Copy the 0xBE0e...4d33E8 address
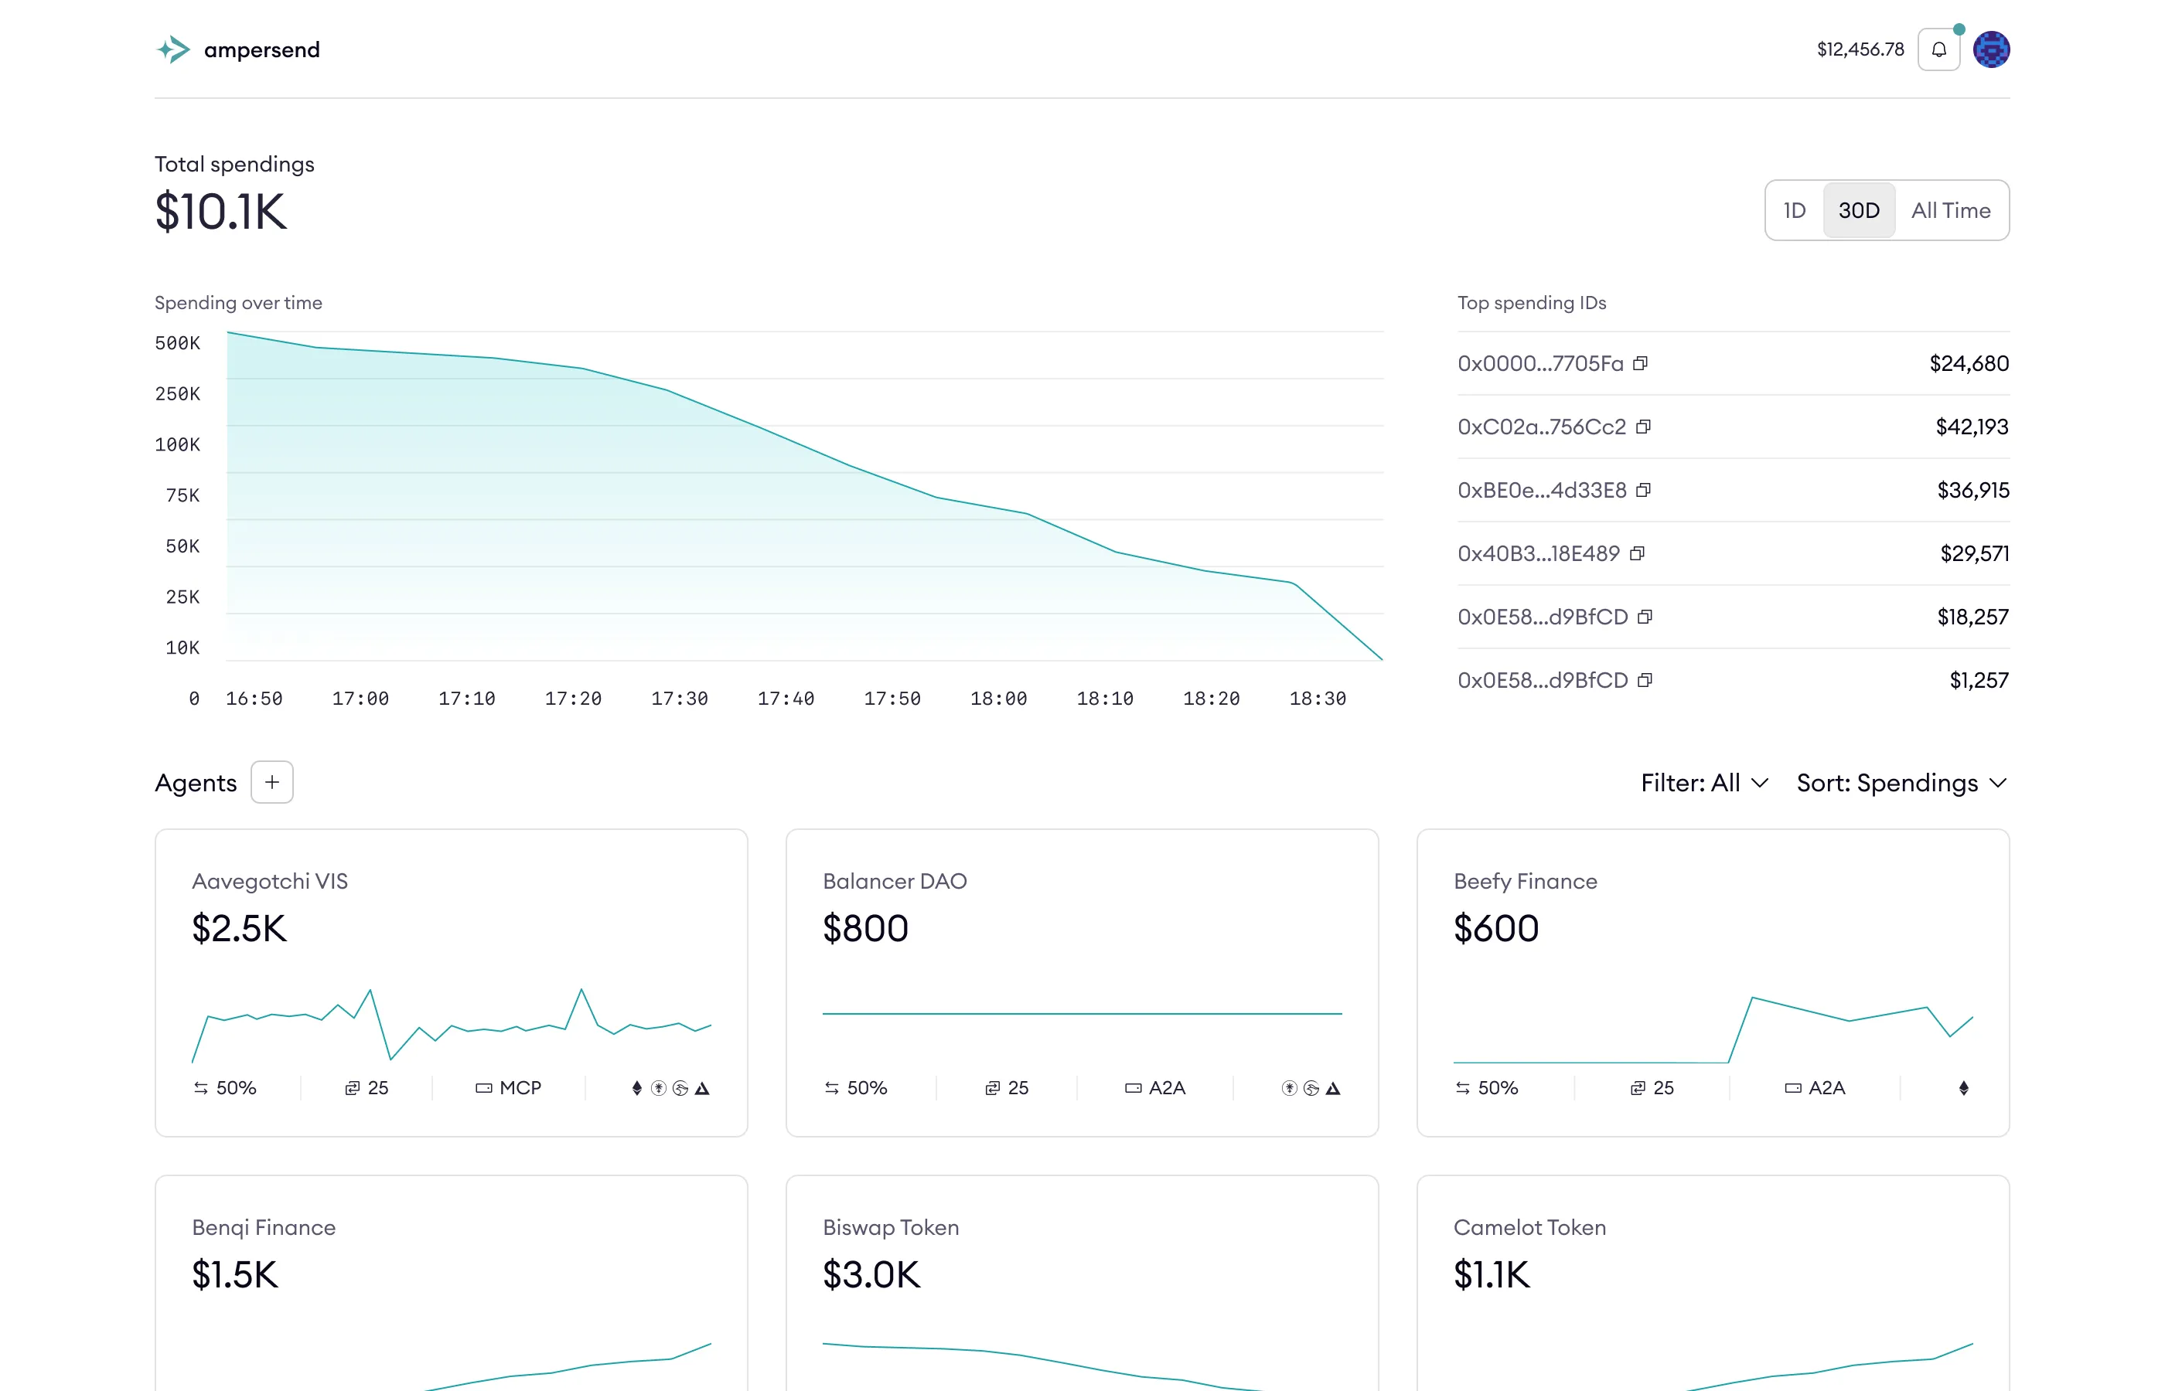 [1643, 490]
